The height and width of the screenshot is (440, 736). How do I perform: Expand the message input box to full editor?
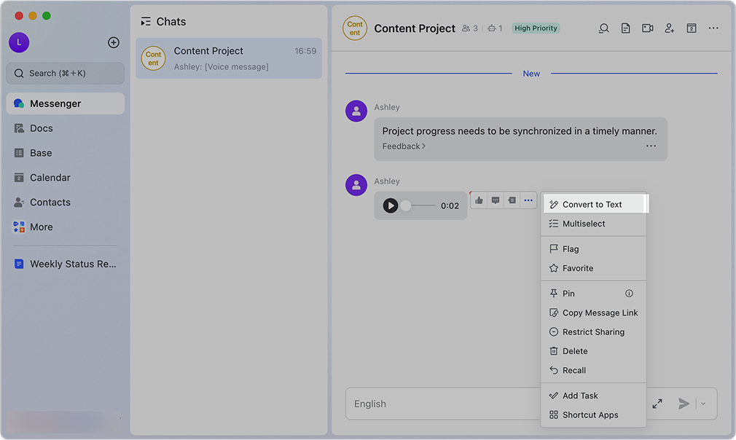[x=657, y=404]
